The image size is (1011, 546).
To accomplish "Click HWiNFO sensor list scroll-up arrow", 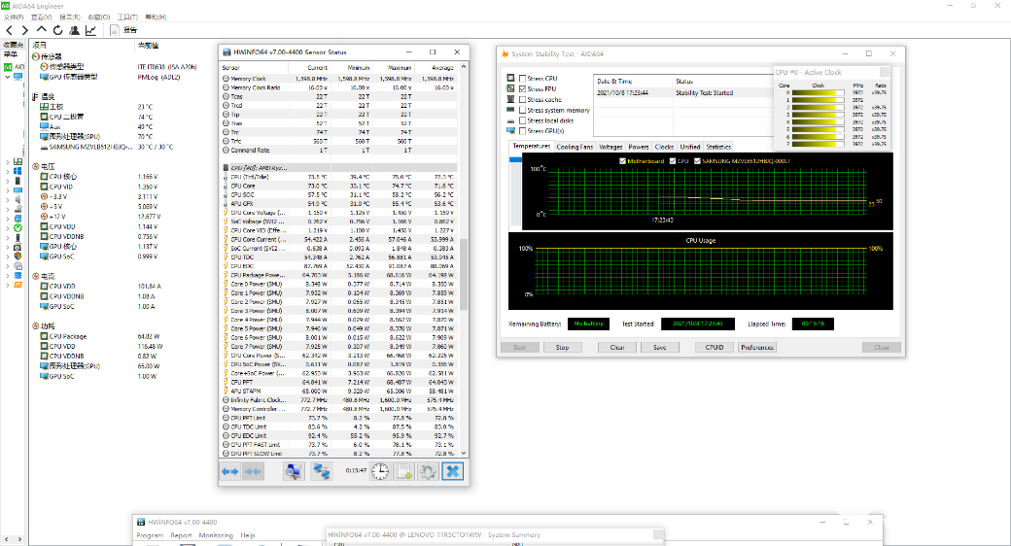I will click(x=464, y=66).
